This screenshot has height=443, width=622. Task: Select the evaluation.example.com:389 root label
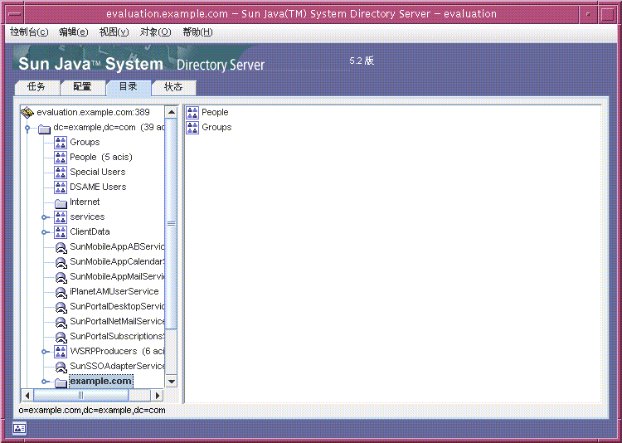pos(93,112)
